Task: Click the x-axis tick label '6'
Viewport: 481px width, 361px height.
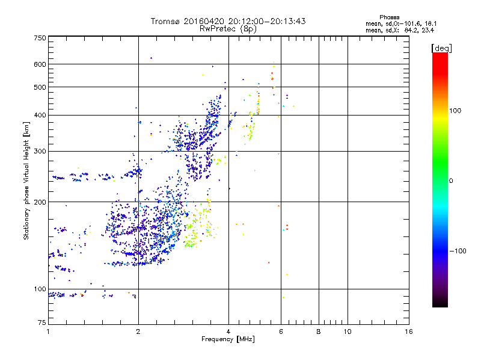Action: [x=281, y=332]
